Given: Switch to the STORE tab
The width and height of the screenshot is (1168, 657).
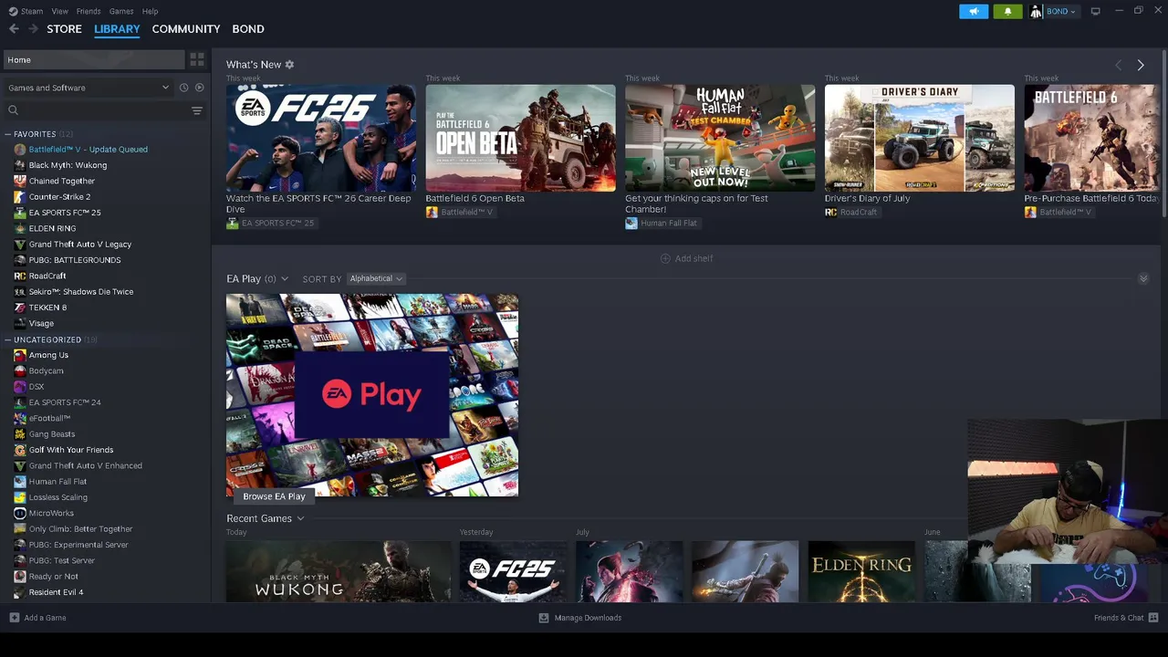Looking at the screenshot, I should 65,29.
